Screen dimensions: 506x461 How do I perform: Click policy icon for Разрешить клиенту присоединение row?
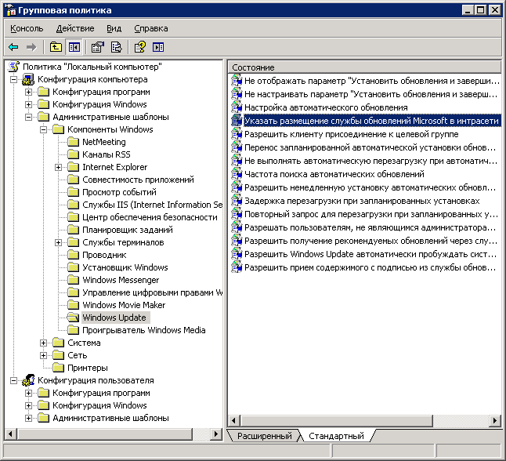click(x=237, y=134)
